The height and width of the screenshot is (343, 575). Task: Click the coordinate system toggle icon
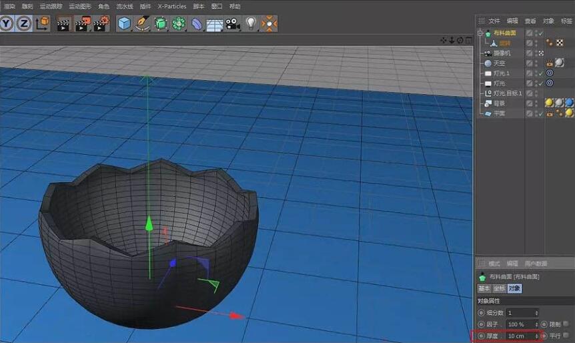[43, 23]
